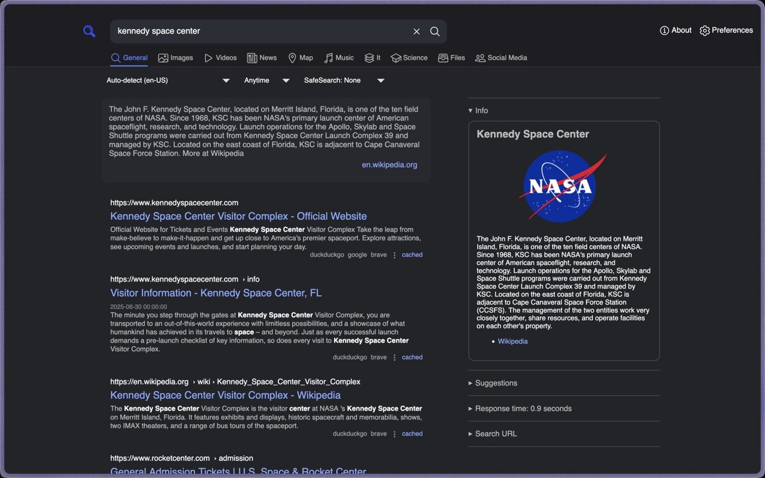
Task: Collapse the Info sidebar section
Action: tap(478, 111)
